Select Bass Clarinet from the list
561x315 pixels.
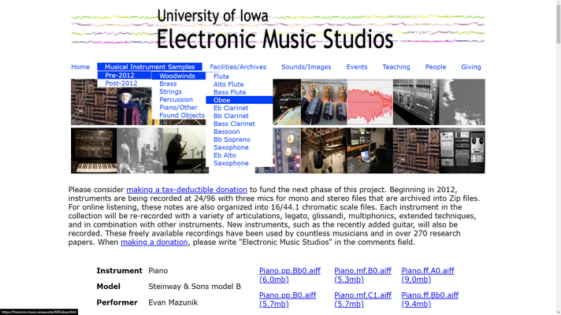click(234, 124)
